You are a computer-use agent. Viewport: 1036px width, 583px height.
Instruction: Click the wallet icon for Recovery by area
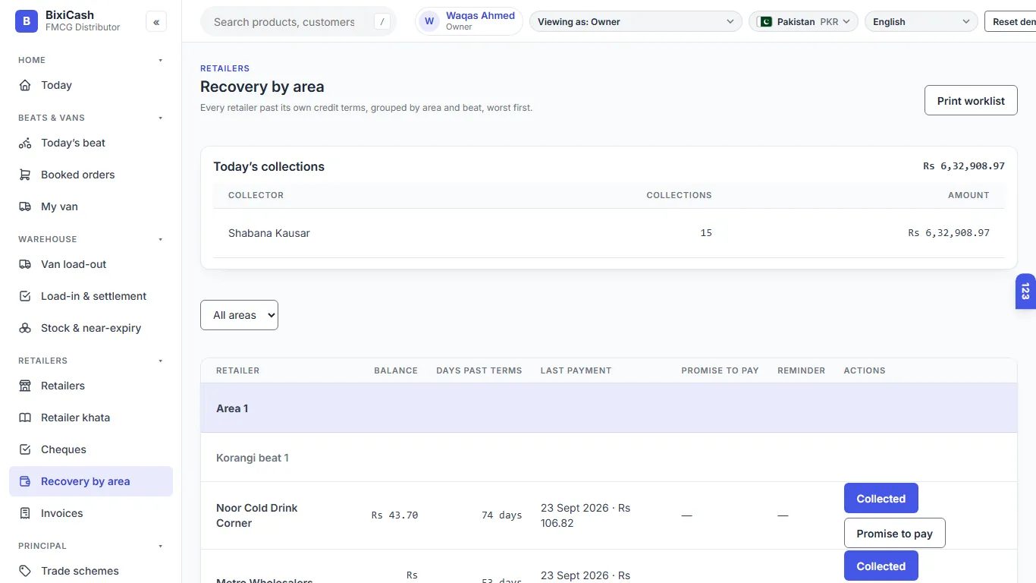point(25,481)
